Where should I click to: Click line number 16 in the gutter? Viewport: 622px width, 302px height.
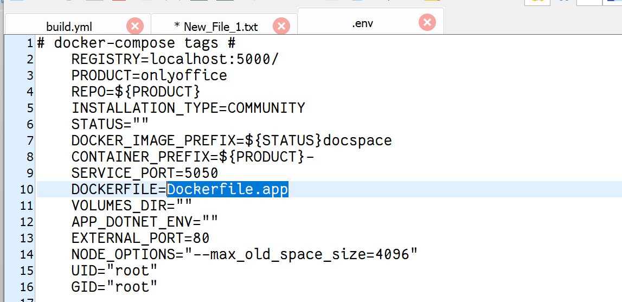(x=27, y=286)
